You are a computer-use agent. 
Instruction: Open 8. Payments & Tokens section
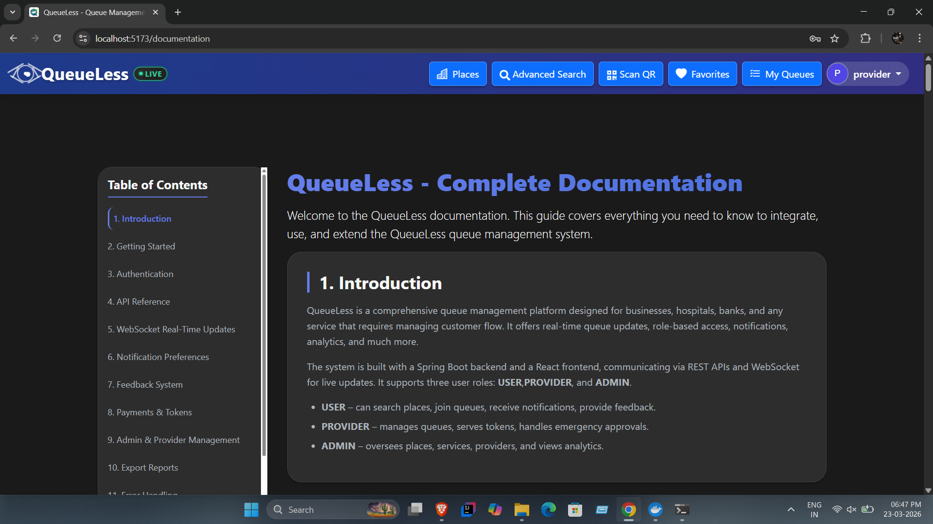point(150,412)
